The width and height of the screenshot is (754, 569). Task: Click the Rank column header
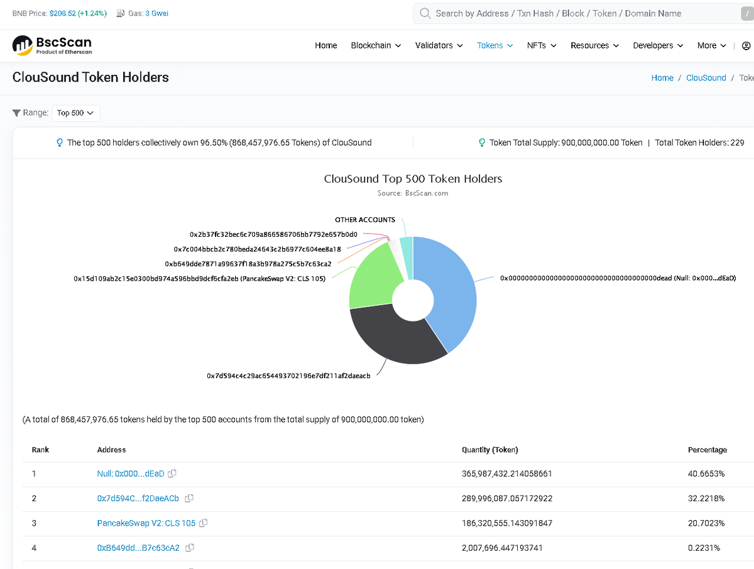40,450
